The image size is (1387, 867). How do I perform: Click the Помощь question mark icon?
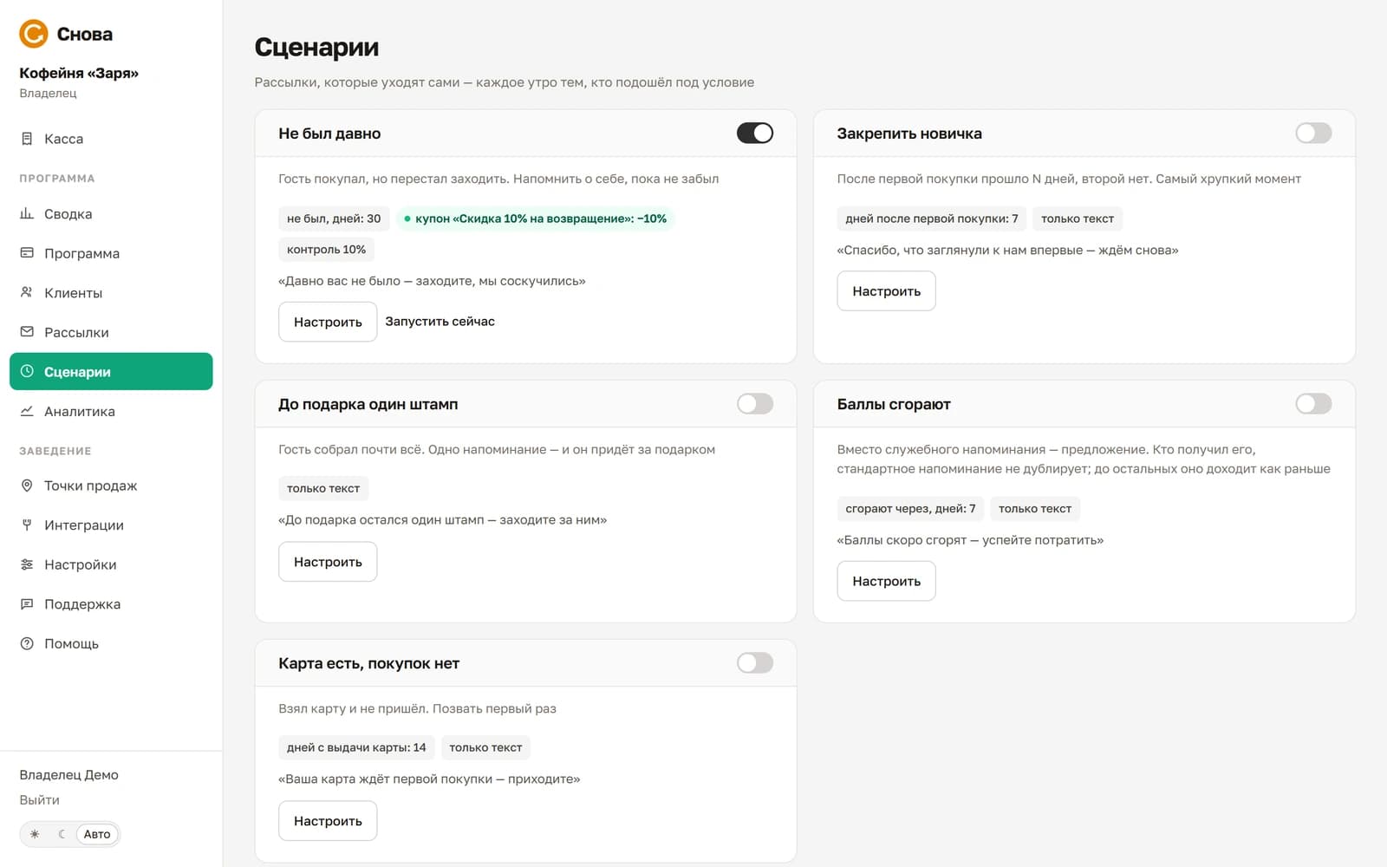coord(27,643)
